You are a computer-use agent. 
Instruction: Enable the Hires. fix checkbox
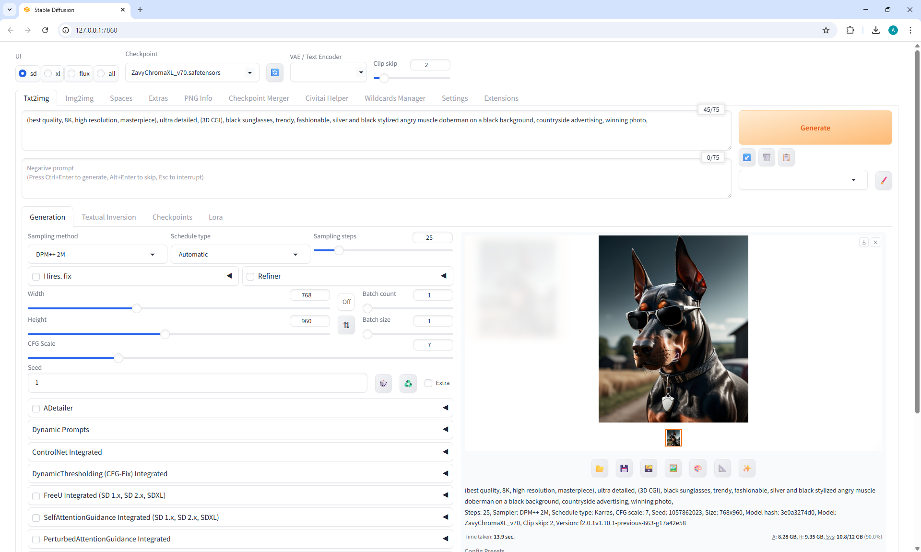36,277
